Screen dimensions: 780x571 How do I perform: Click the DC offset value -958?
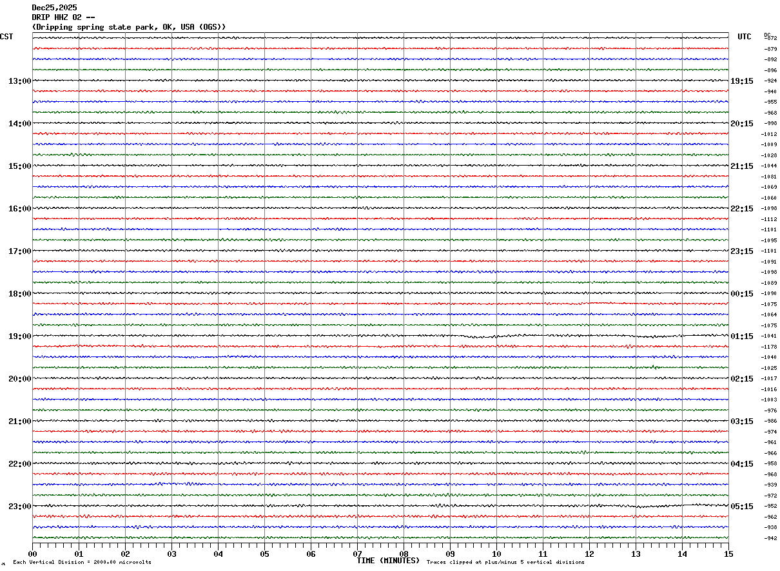click(770, 463)
